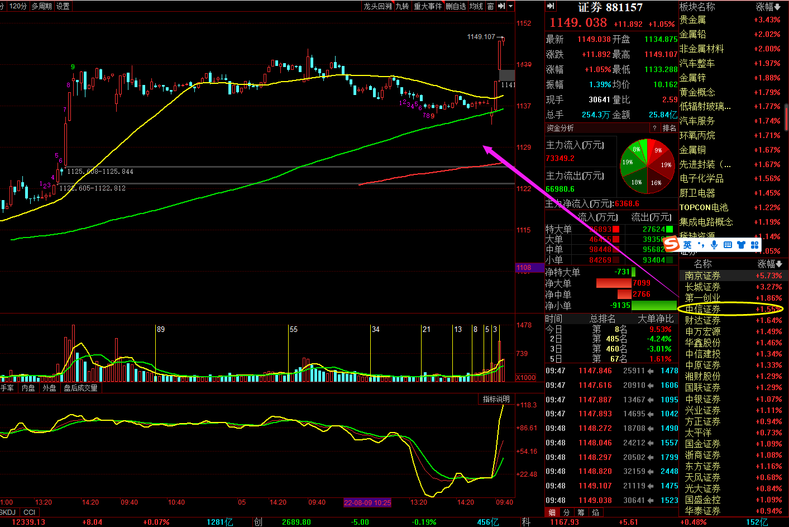The width and height of the screenshot is (789, 527).
Task: Switch to the 分 tab below tick list
Action: 566,512
